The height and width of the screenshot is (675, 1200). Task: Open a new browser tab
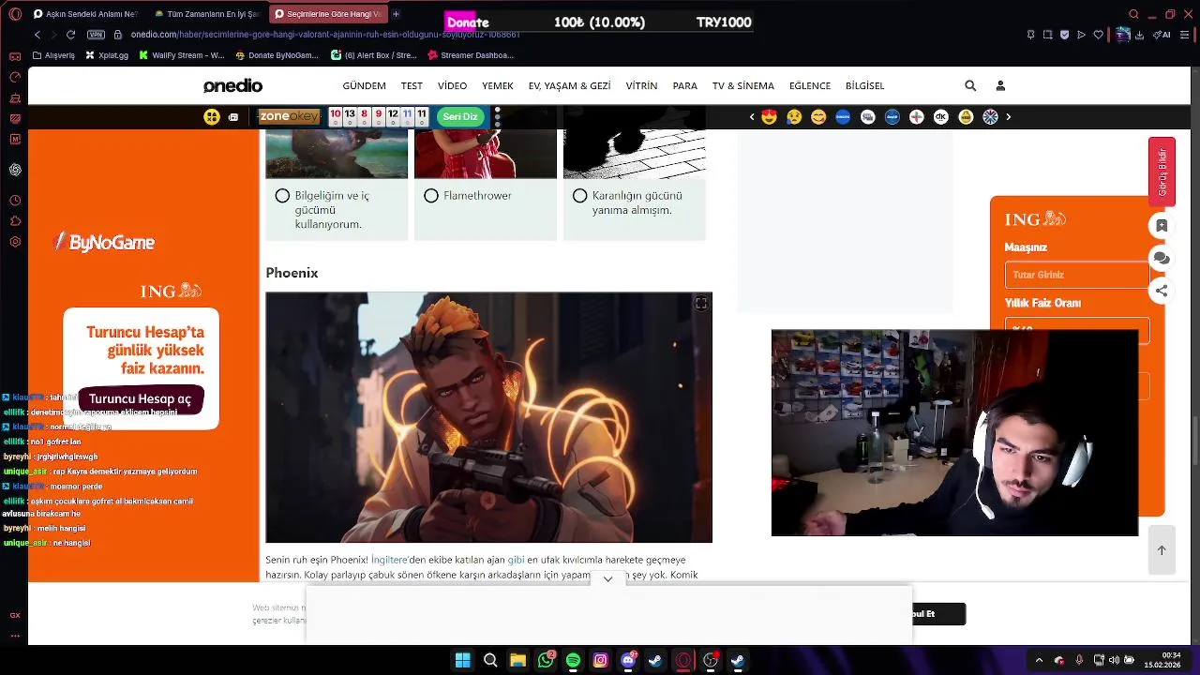click(x=396, y=14)
